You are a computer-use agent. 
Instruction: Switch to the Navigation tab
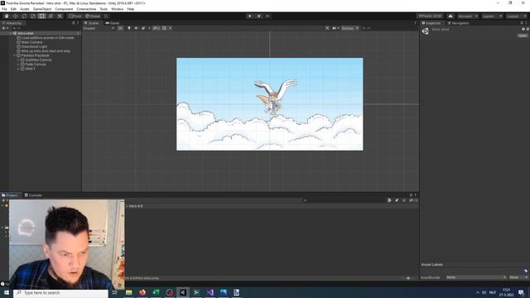(458, 23)
